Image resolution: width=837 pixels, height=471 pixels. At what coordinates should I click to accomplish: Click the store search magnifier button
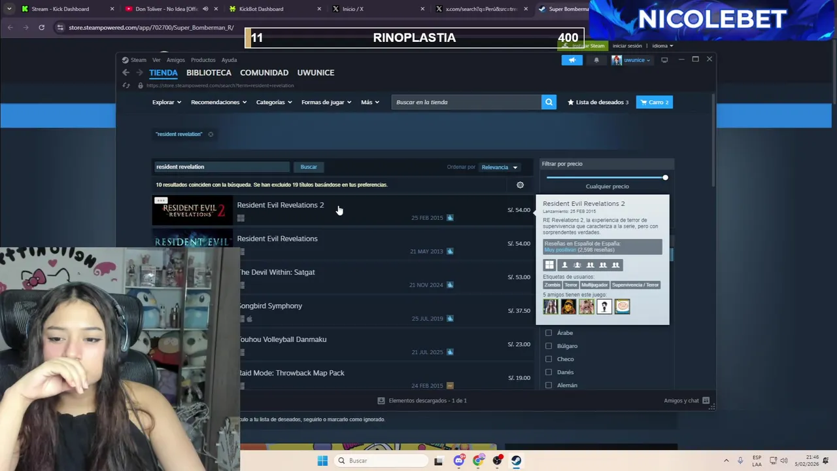click(x=549, y=102)
